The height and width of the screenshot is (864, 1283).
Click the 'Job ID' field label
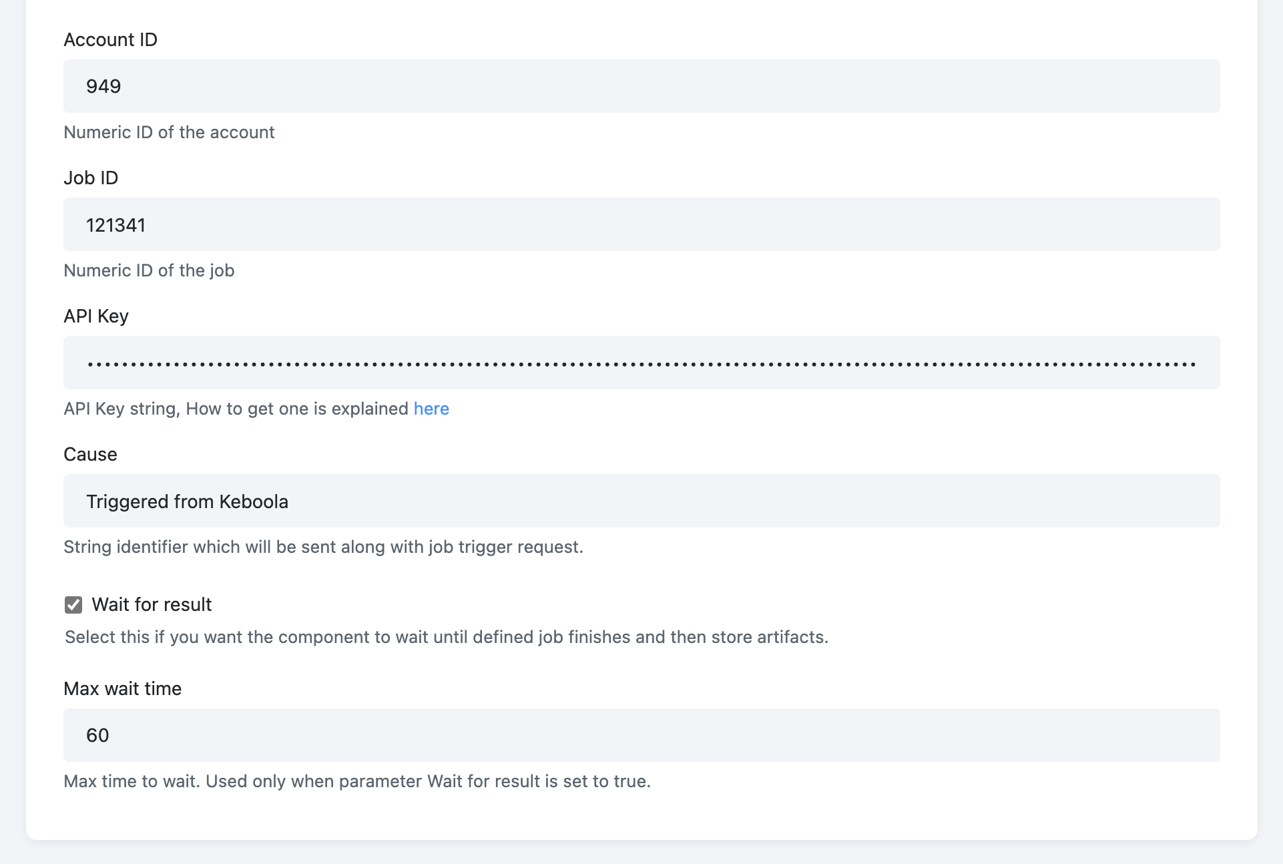(x=91, y=178)
